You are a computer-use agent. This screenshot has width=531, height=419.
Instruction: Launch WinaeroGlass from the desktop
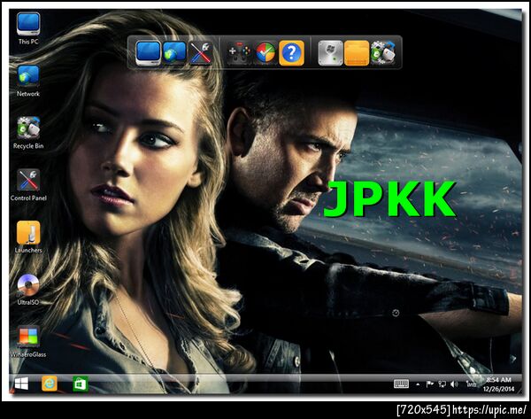coord(28,342)
